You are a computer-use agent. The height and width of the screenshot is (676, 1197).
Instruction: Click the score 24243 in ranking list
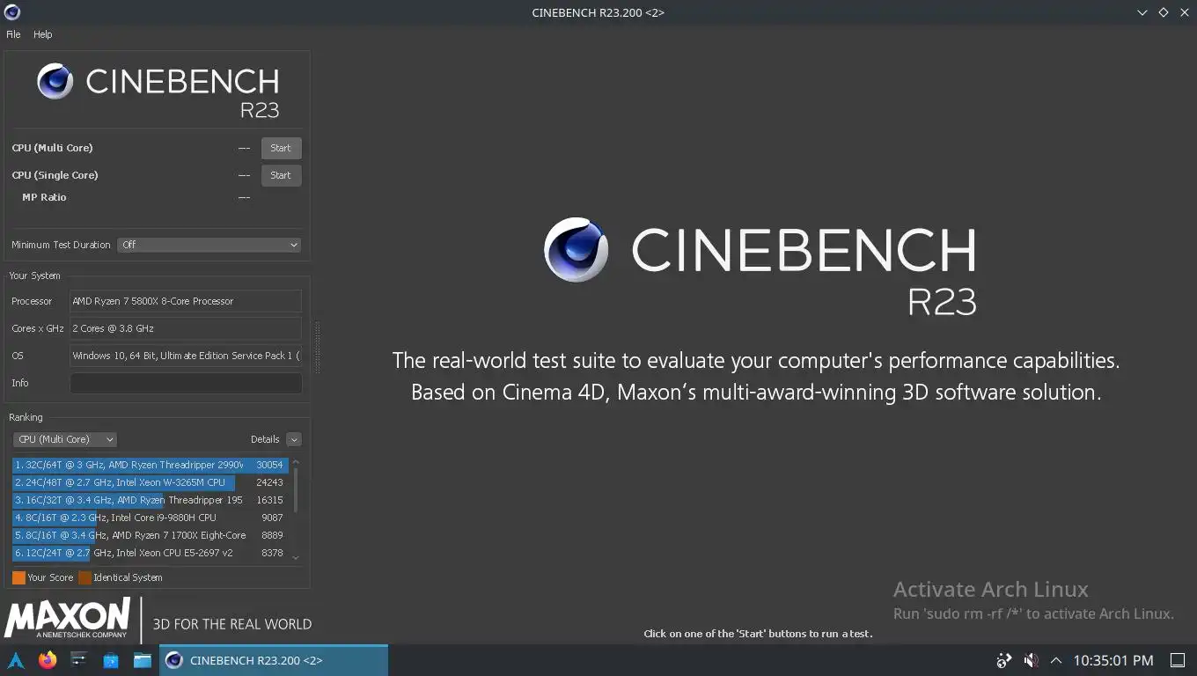click(x=269, y=482)
